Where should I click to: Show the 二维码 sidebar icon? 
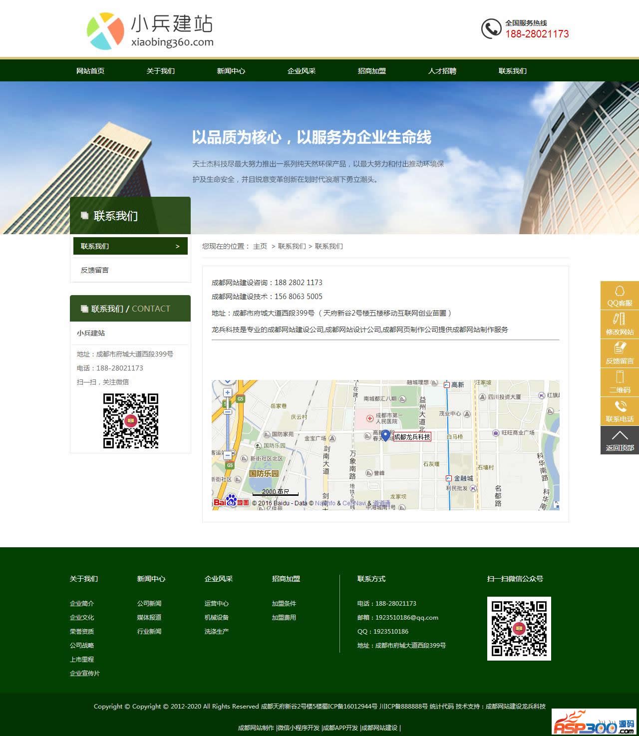[620, 382]
